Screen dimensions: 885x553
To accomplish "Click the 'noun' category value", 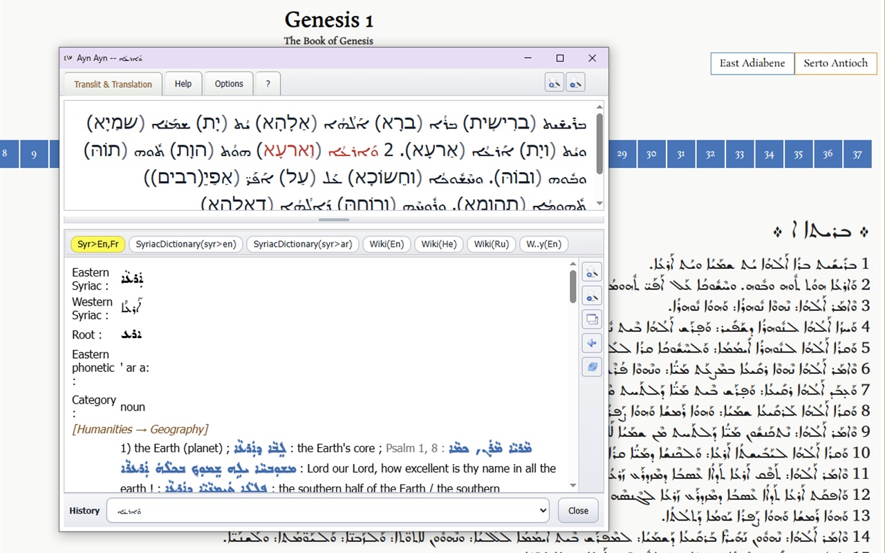I will point(133,406).
